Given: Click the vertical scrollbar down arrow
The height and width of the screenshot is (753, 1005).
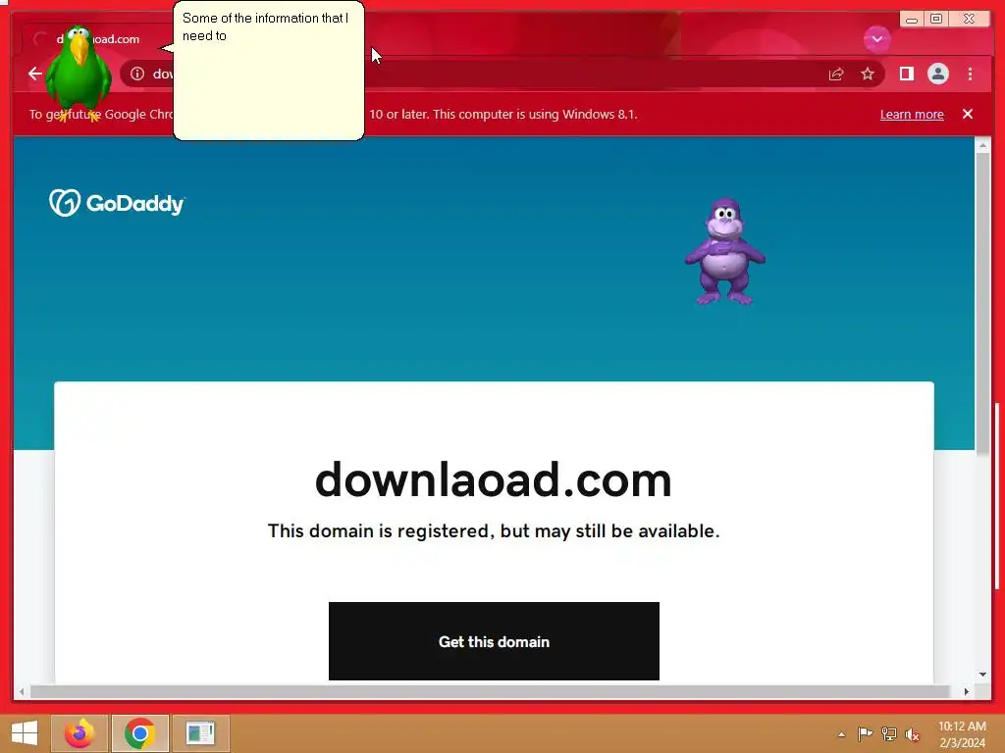Looking at the screenshot, I should 982,675.
